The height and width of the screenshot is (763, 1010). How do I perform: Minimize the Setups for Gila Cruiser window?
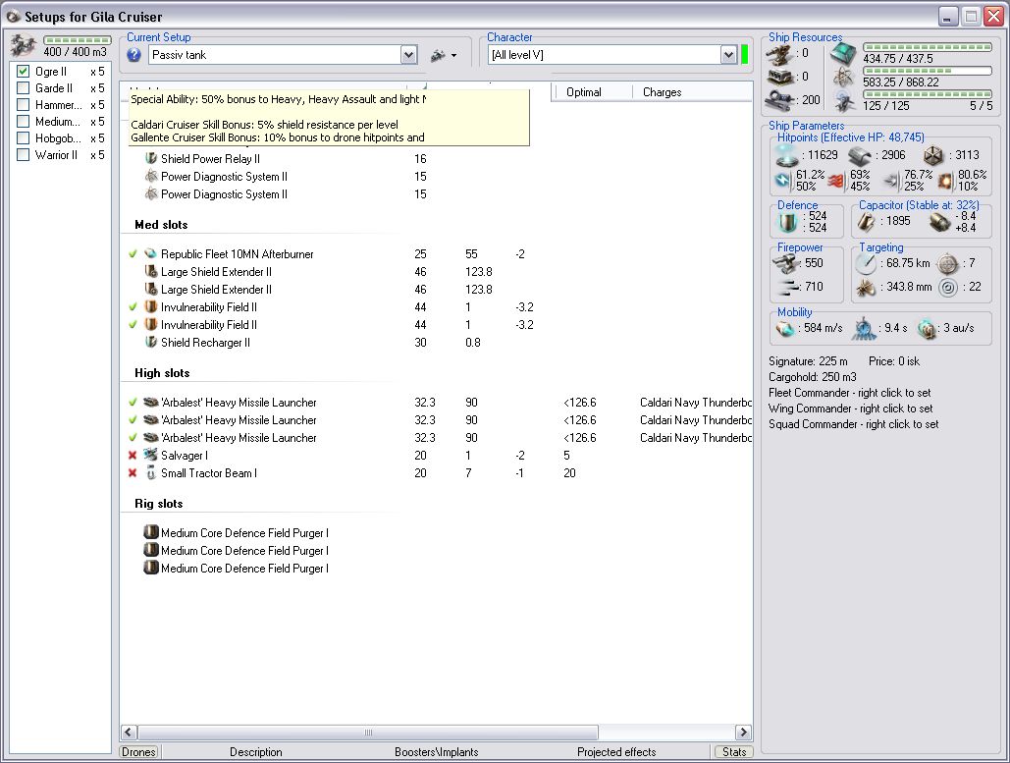[947, 16]
